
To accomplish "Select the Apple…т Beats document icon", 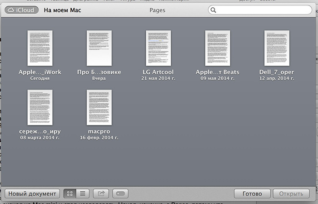I will coord(217,49).
